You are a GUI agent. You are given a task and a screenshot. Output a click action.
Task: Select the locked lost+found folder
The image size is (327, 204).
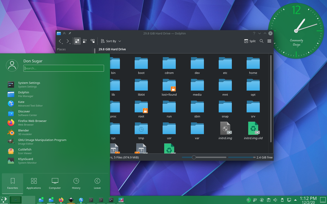169,87
